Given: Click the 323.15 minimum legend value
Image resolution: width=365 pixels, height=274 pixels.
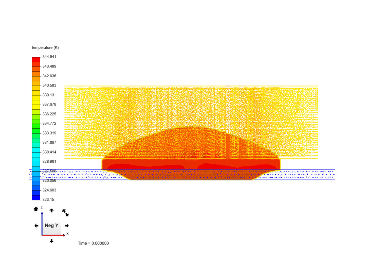Looking at the screenshot, I should pyautogui.click(x=49, y=199).
